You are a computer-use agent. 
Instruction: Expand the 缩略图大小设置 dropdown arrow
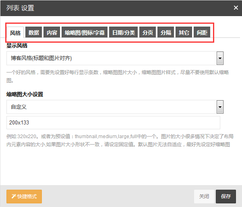pyautogui.click(x=220, y=107)
